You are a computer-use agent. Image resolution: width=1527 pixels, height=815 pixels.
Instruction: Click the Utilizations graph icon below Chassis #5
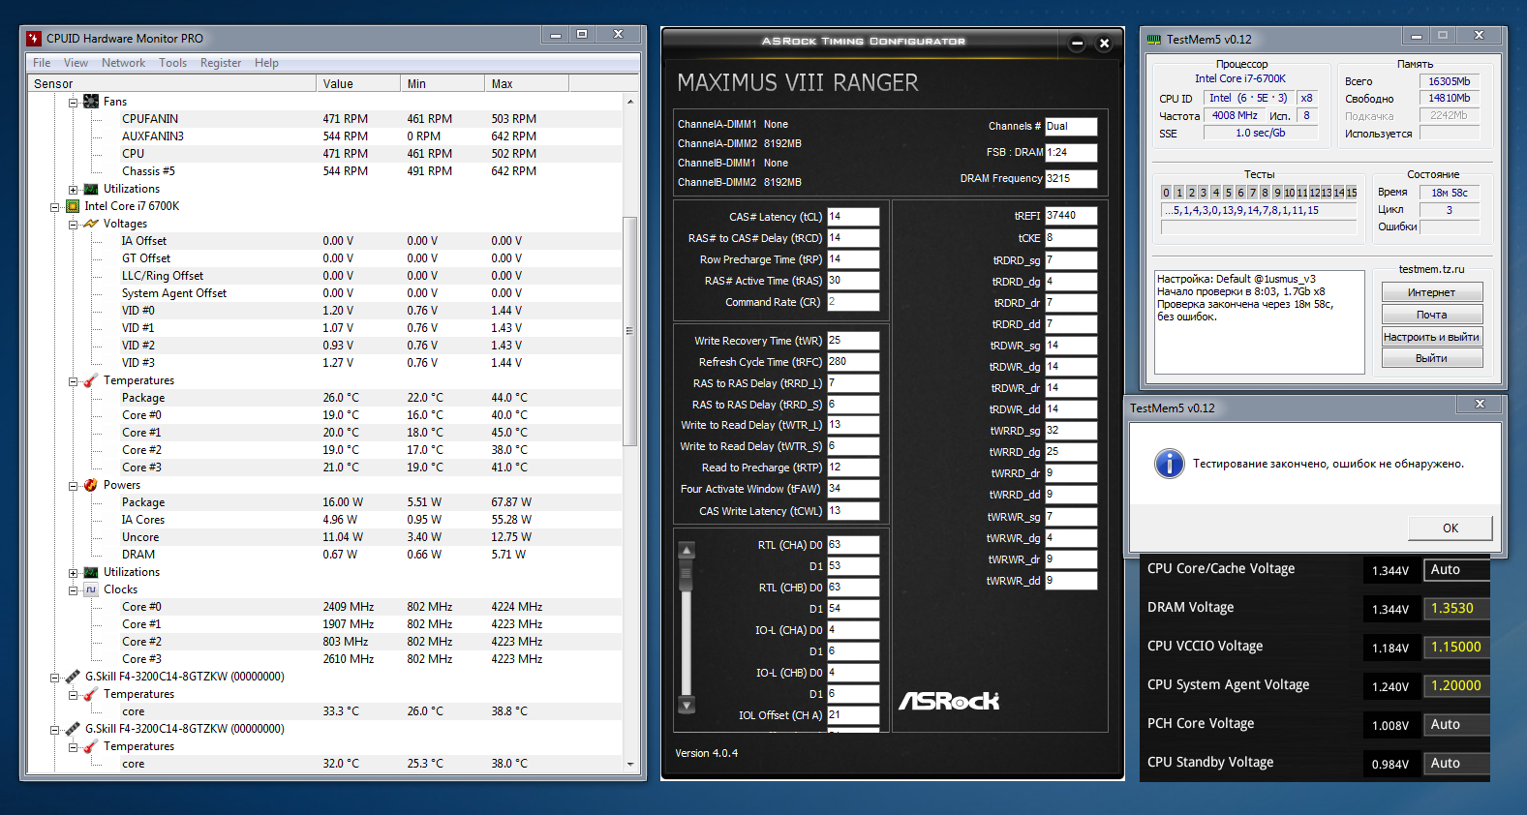(x=91, y=189)
